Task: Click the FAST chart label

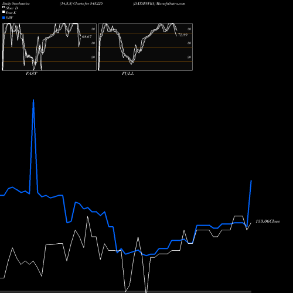Action: (x=31, y=74)
